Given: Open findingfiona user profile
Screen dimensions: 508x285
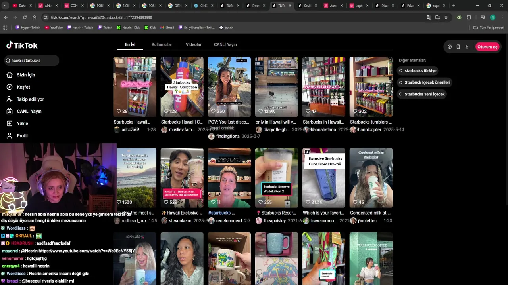Looking at the screenshot, I should (228, 136).
